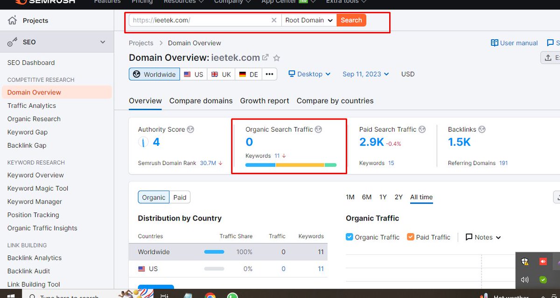Viewport: 560px width, 298px height.
Task: Set chart range to 6M
Action: 367,197
